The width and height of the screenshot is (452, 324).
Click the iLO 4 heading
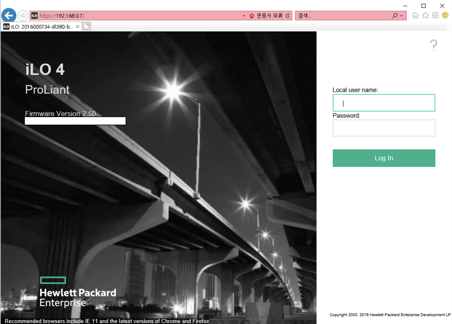click(x=45, y=70)
